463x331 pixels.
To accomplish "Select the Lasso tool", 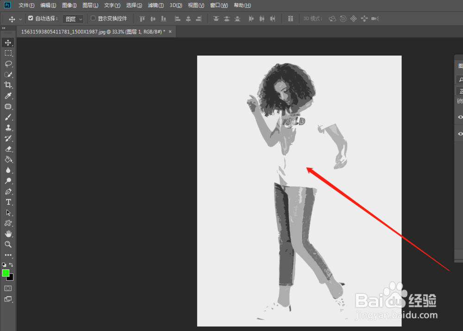I will (8, 64).
